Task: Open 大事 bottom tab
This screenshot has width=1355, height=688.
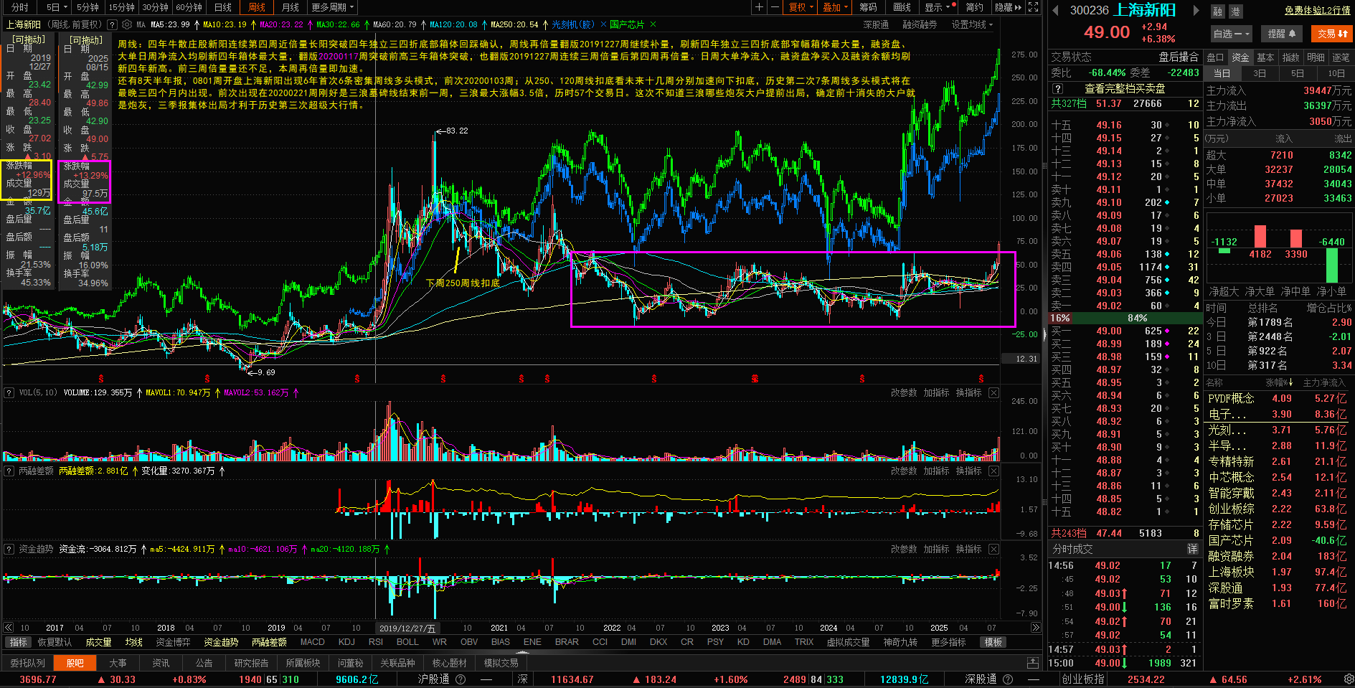Action: pos(118,663)
